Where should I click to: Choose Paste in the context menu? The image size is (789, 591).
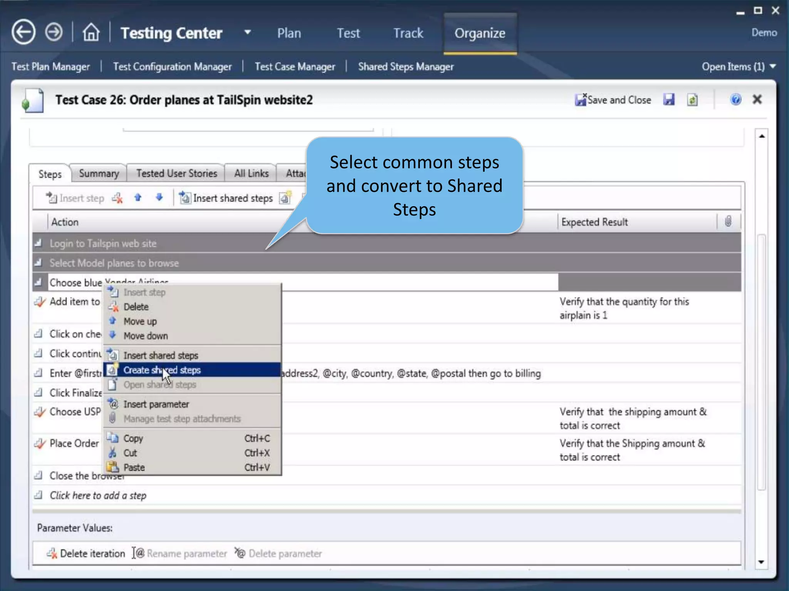[192, 467]
